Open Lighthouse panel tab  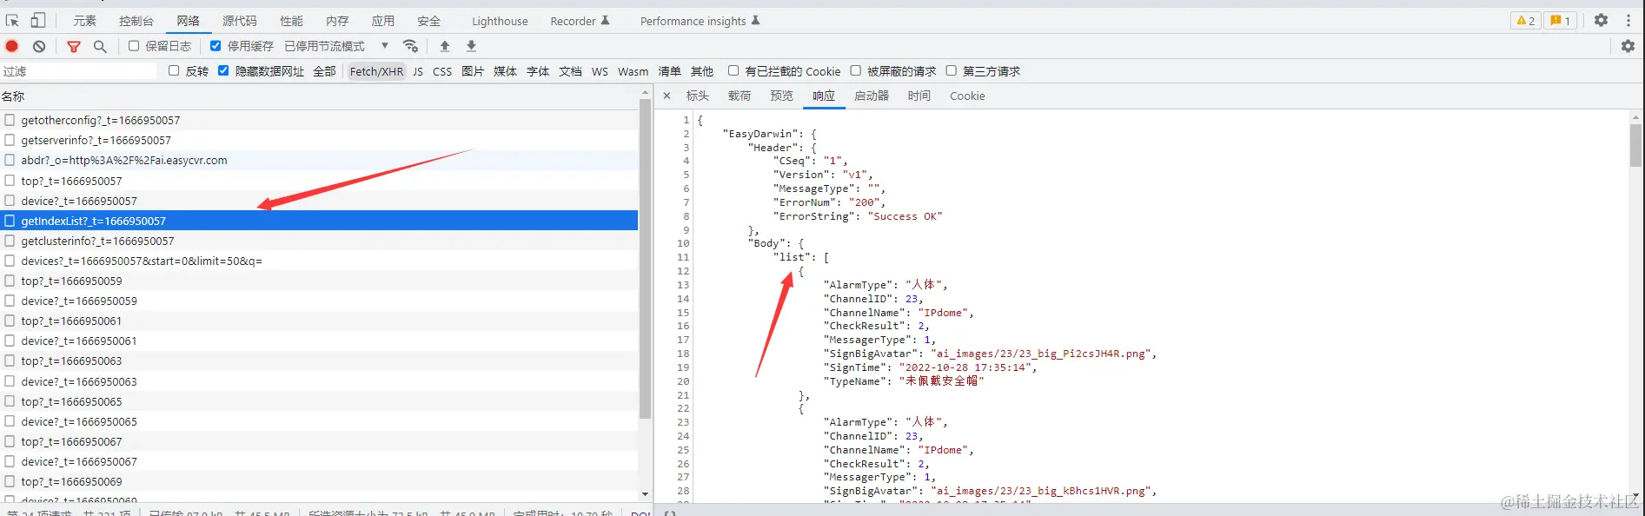coord(500,21)
